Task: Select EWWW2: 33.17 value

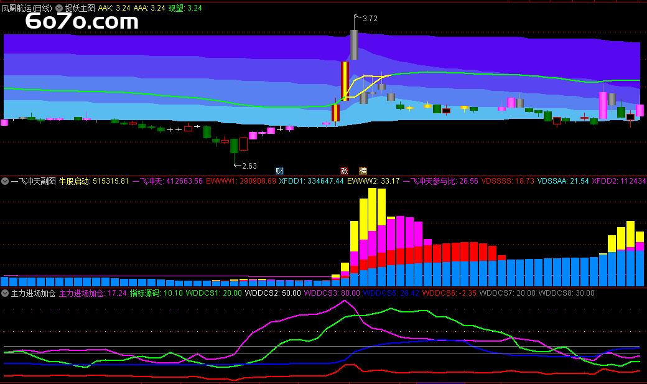Action: coord(373,181)
